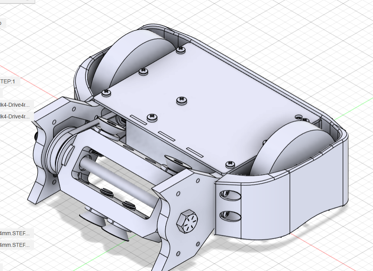Select the lower 4mm.STEF browser item

click(16, 245)
